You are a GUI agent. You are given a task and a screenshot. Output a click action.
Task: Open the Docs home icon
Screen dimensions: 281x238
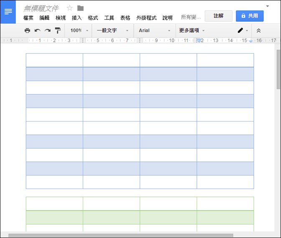point(8,12)
